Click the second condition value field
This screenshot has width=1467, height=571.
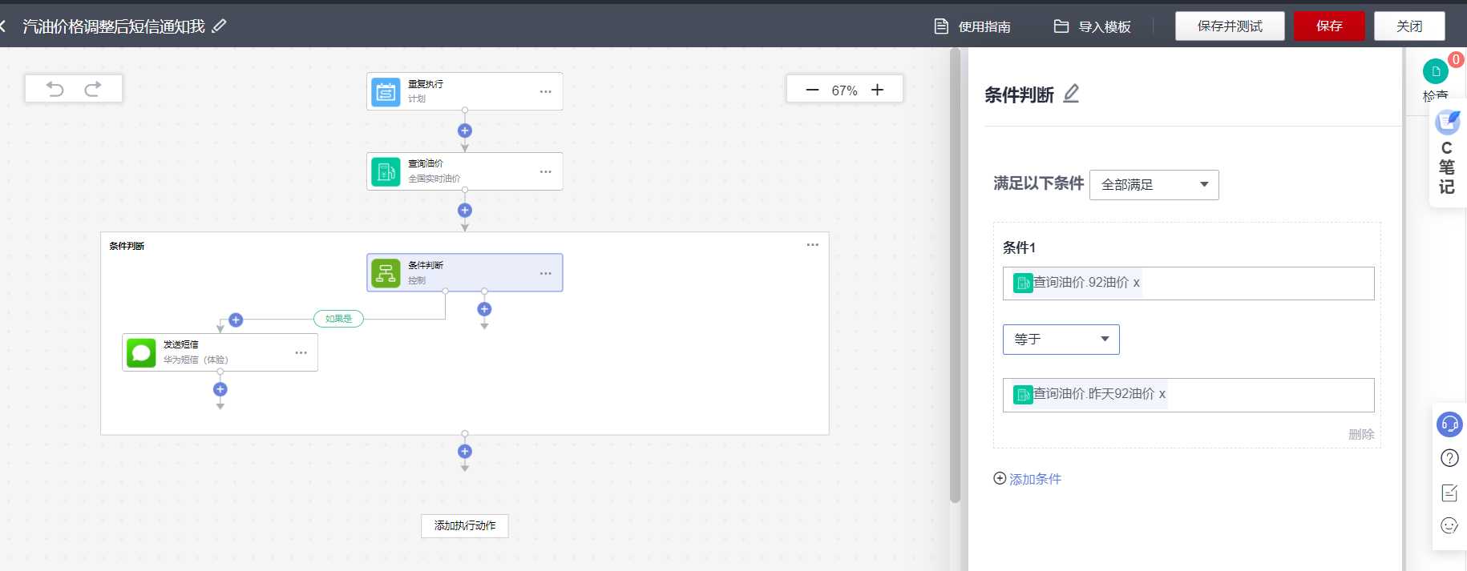pos(1189,395)
